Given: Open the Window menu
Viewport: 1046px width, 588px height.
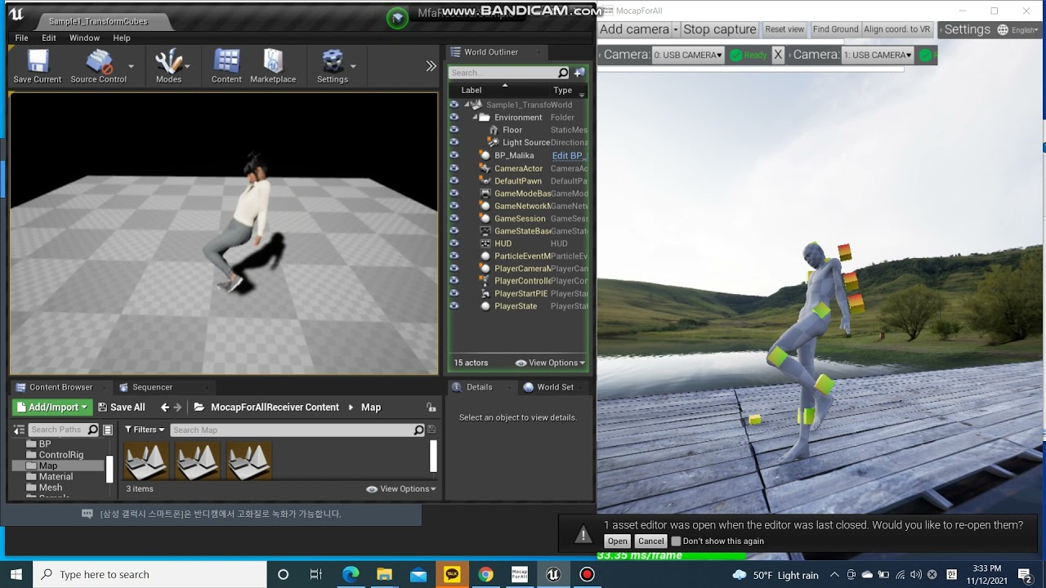Looking at the screenshot, I should (84, 38).
